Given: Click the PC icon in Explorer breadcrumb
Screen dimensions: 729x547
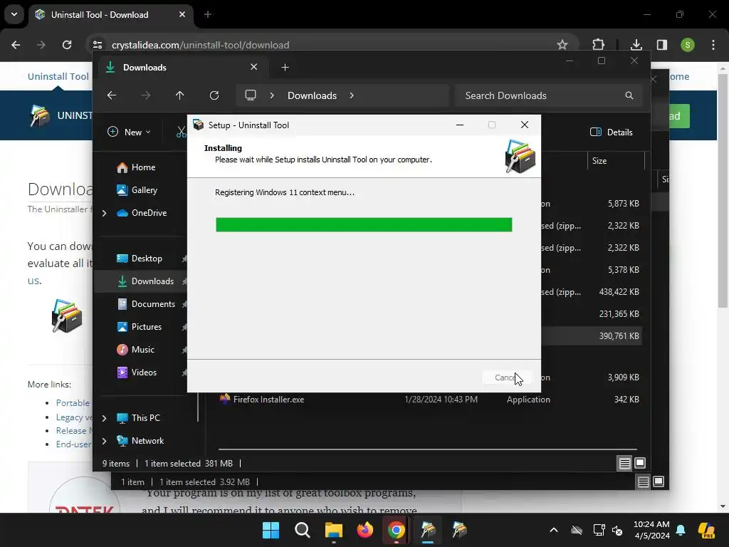Looking at the screenshot, I should coord(251,95).
